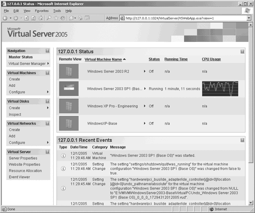Open the Help menu
This screenshot has height=213, width=255.
click(x=69, y=11)
